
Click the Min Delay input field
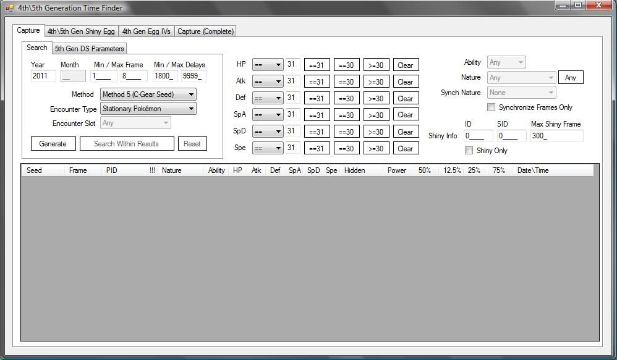[x=165, y=76]
